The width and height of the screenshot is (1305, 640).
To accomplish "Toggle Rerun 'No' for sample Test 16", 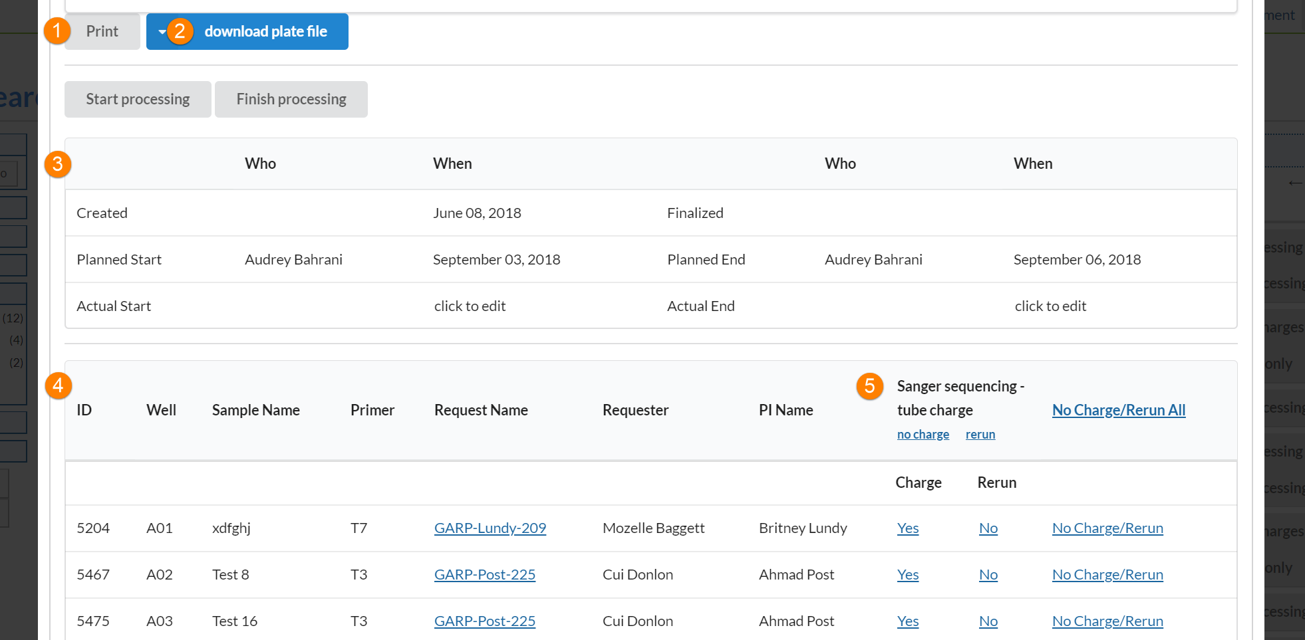I will (x=988, y=621).
